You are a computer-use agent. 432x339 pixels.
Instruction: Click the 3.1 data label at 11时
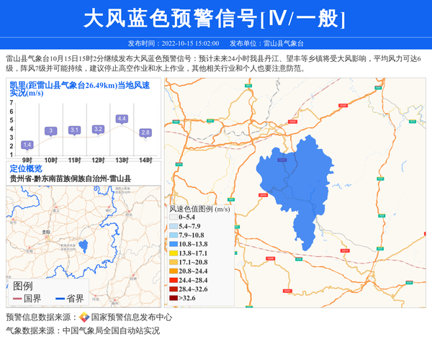(x=74, y=130)
